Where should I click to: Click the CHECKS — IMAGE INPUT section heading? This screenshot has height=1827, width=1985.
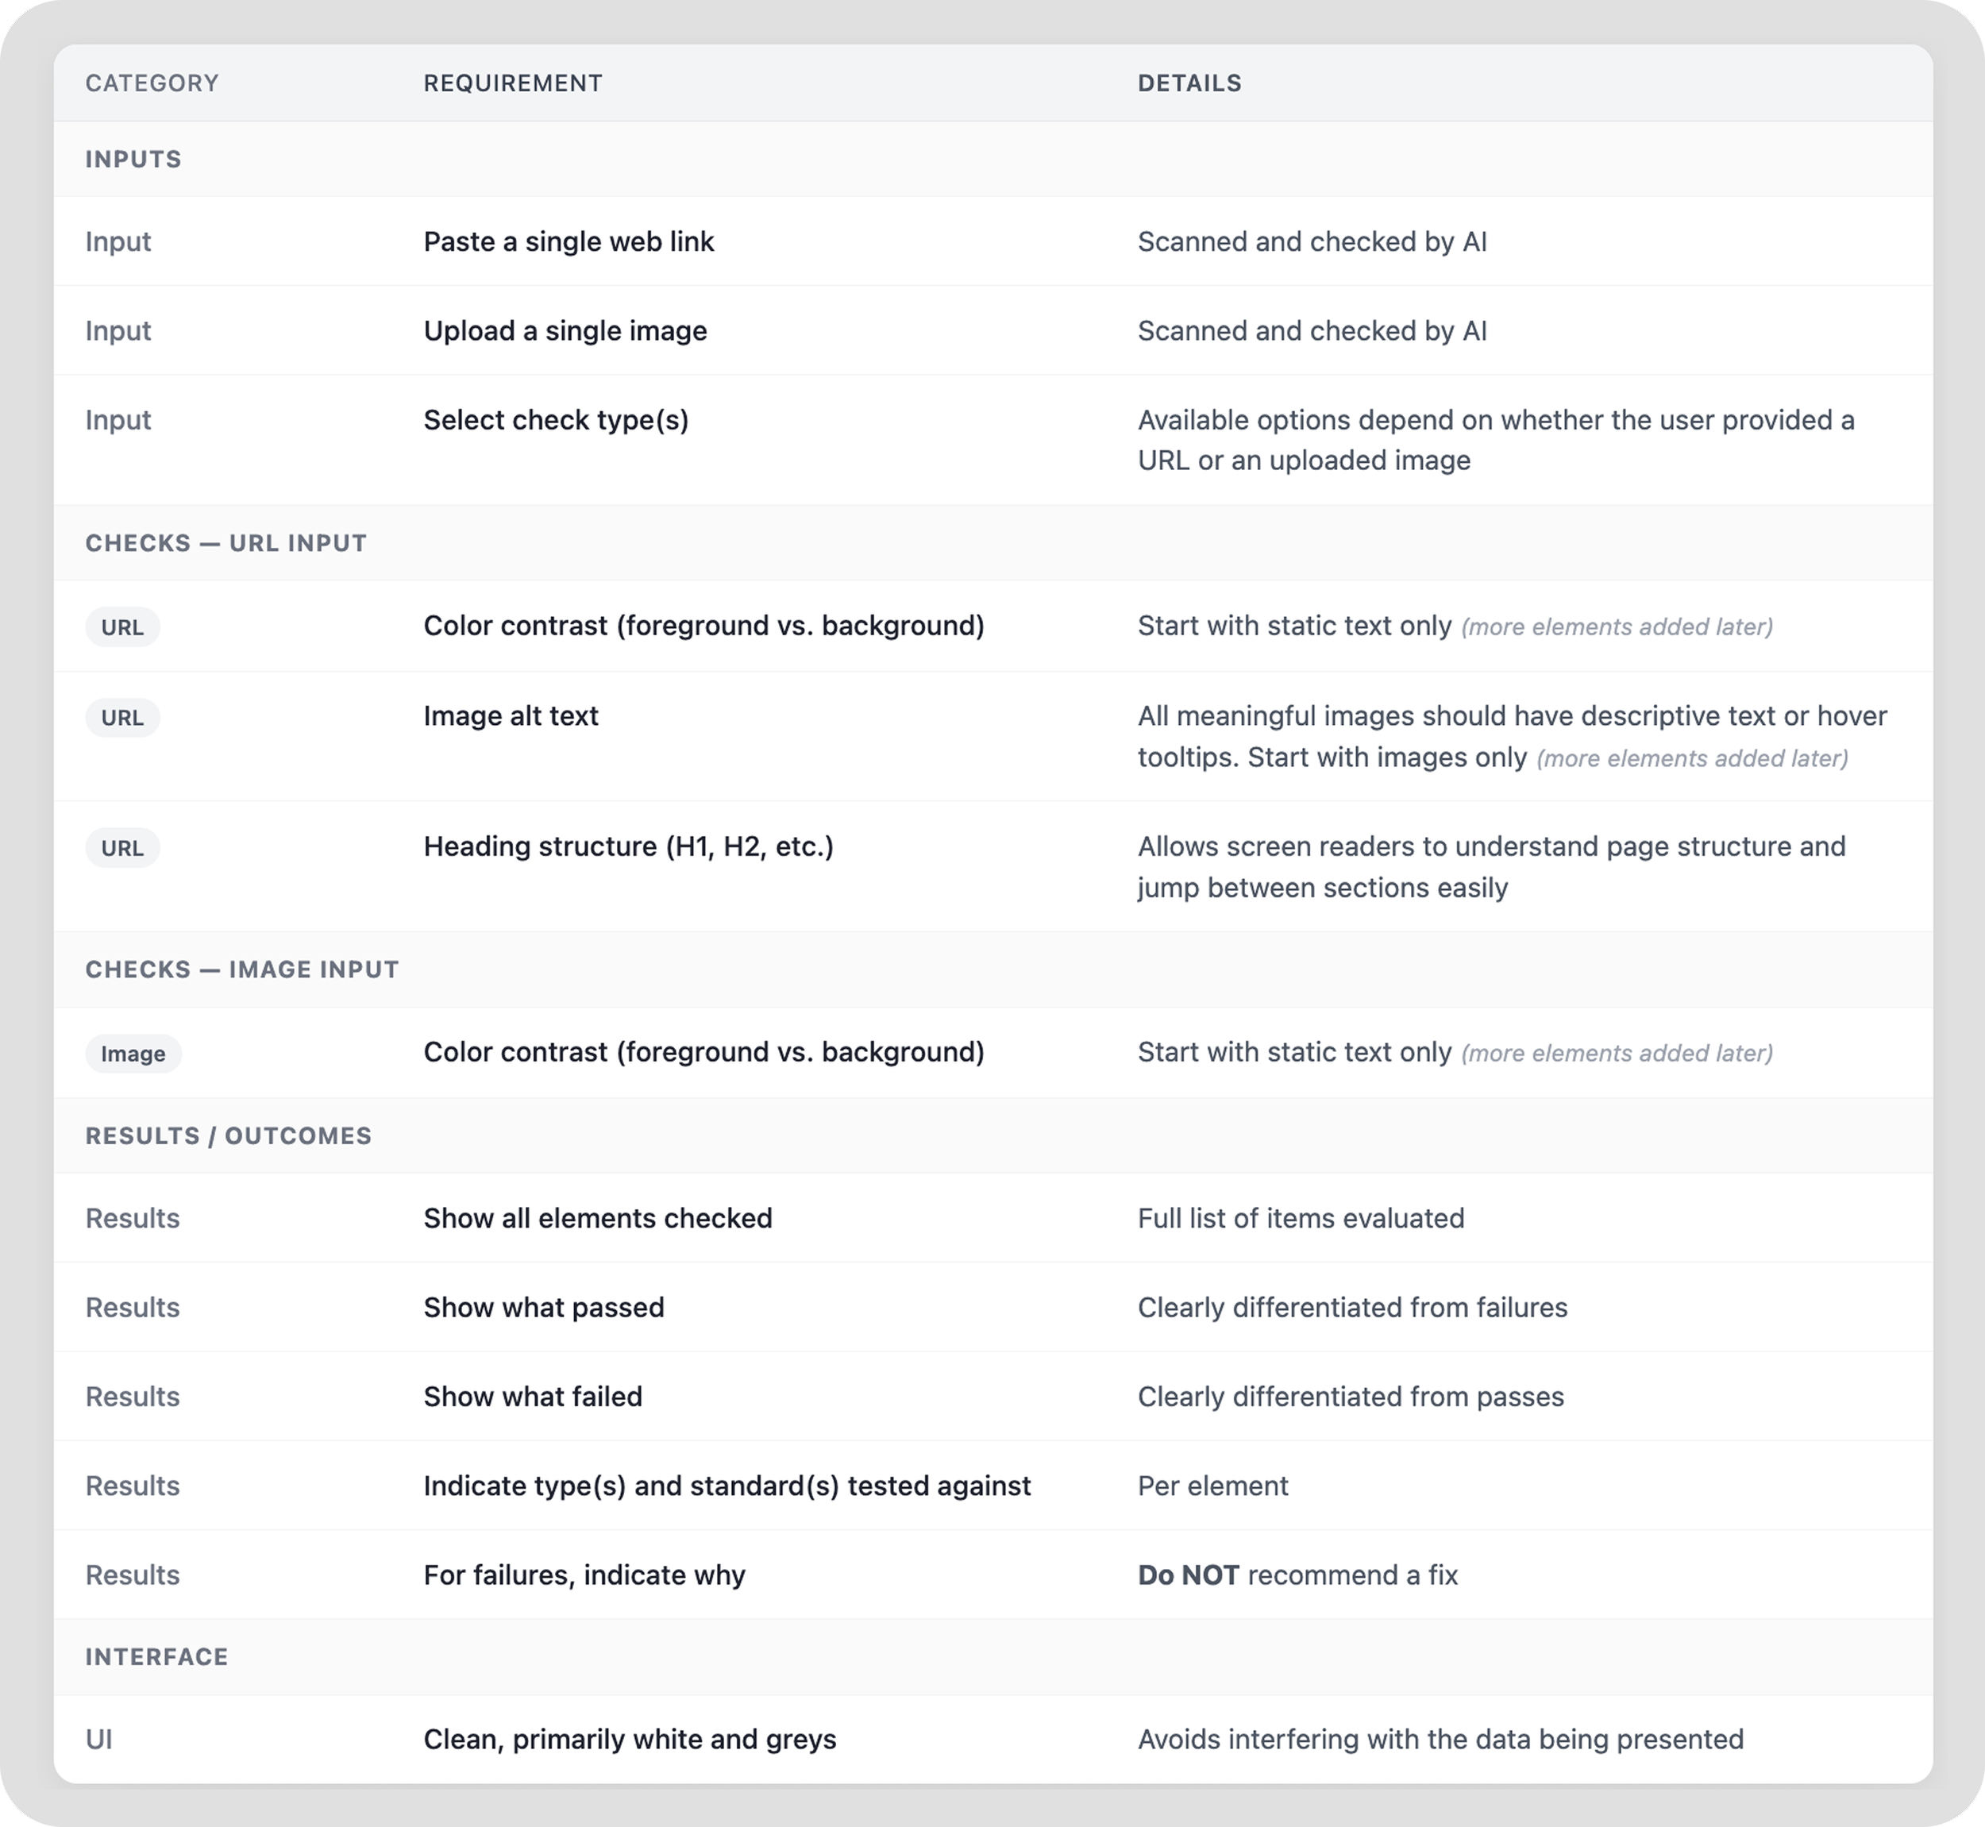241,969
